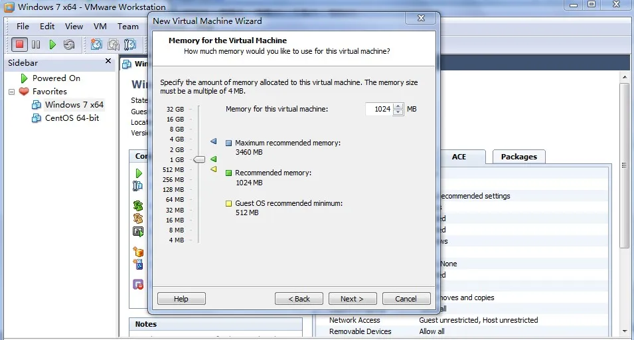Image resolution: width=634 pixels, height=340 pixels.
Task: Open the View menu
Action: pyautogui.click(x=74, y=27)
